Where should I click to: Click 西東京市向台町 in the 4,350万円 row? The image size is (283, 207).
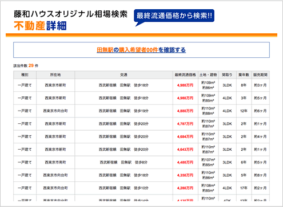tap(55, 175)
